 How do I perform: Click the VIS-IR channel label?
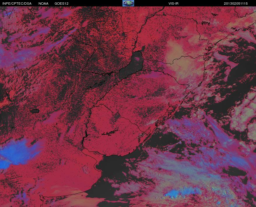tap(173, 4)
